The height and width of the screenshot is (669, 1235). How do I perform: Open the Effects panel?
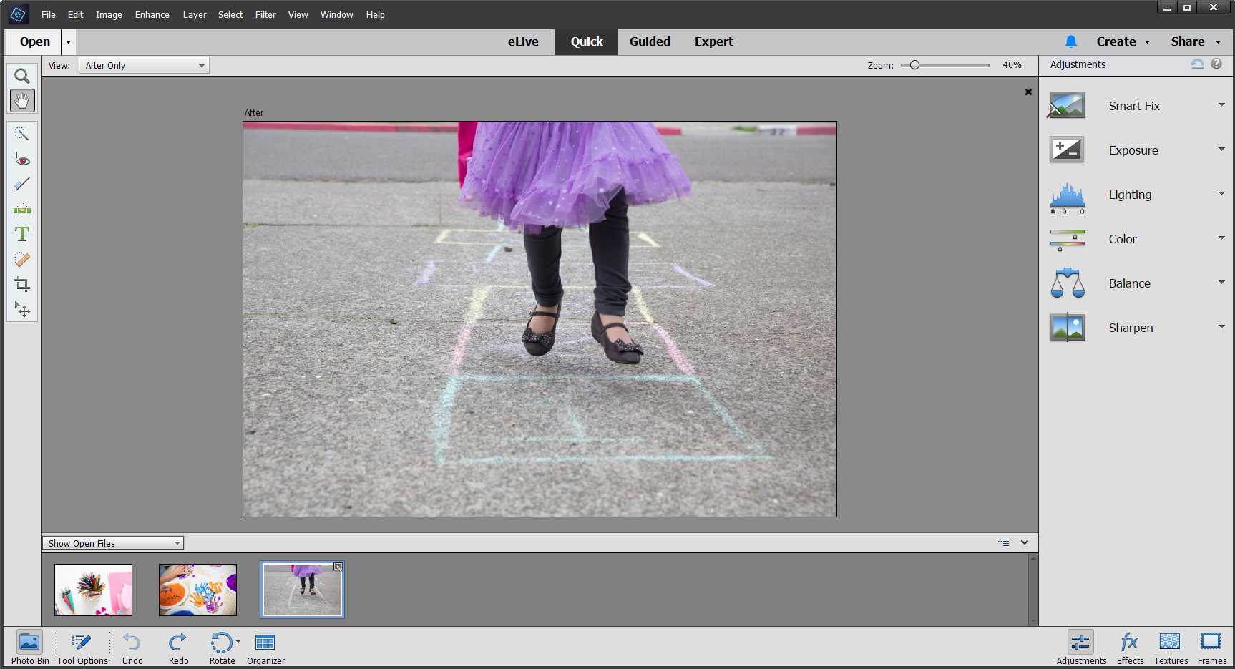(x=1129, y=646)
